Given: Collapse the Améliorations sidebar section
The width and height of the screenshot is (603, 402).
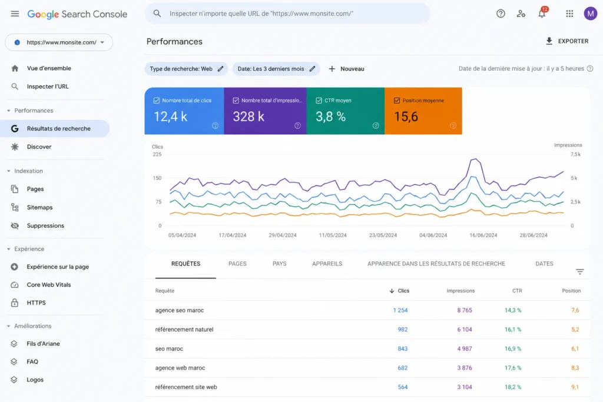Looking at the screenshot, I should click(8, 326).
